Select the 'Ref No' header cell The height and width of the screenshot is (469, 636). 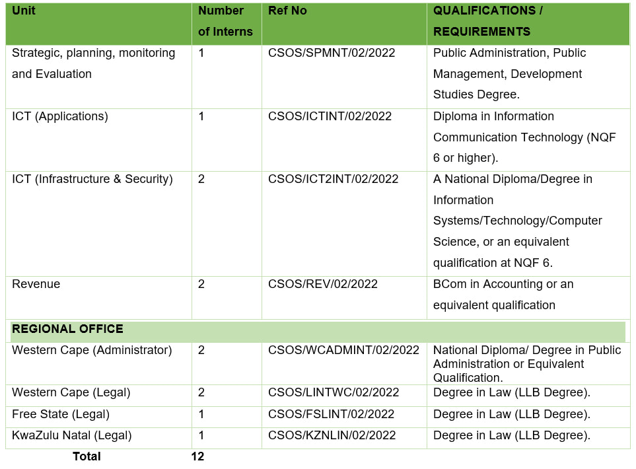287,11
